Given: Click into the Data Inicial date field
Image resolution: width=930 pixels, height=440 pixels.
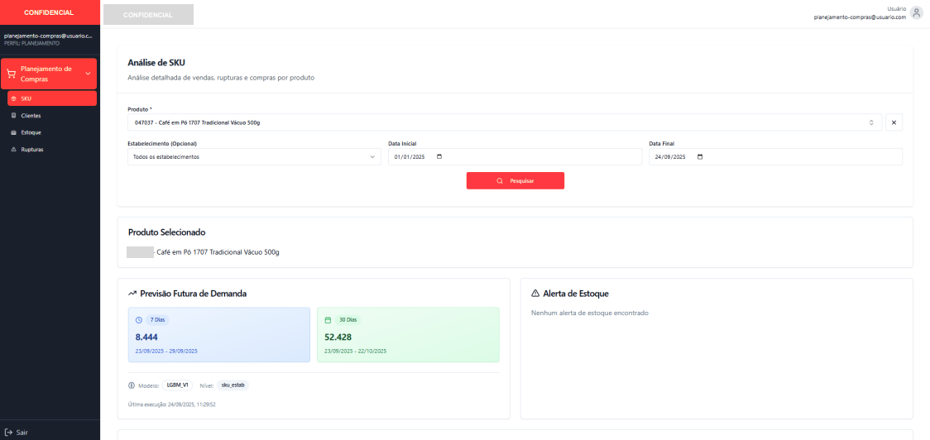Looking at the screenshot, I should point(410,156).
